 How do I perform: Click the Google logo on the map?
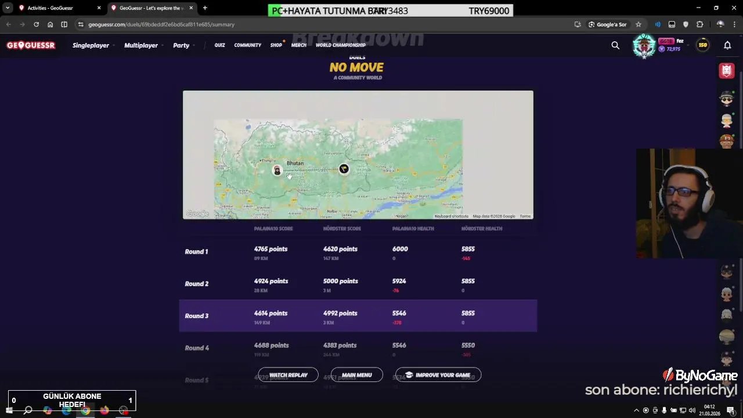[x=197, y=214]
